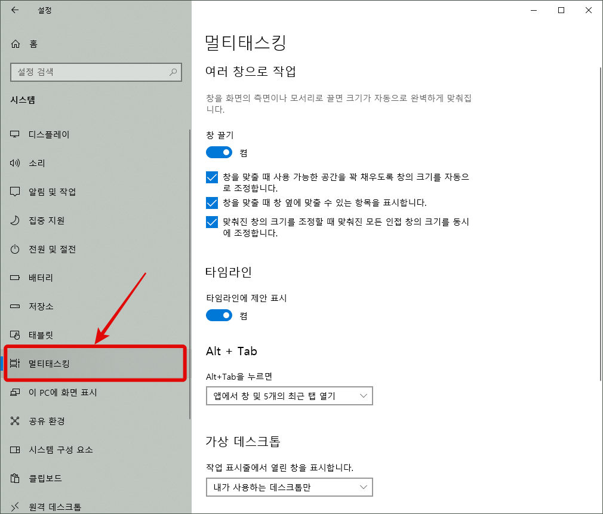Uncheck resize adjacent snapped windows checkbox
Screen dimensions: 603x514
coord(212,222)
